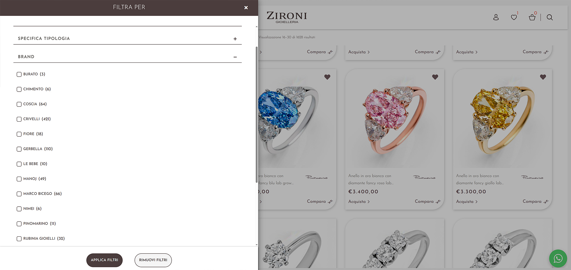Screen dimensions: 571x270
Task: Click Acquista for the €3.400,00 ring
Action: pos(359,202)
